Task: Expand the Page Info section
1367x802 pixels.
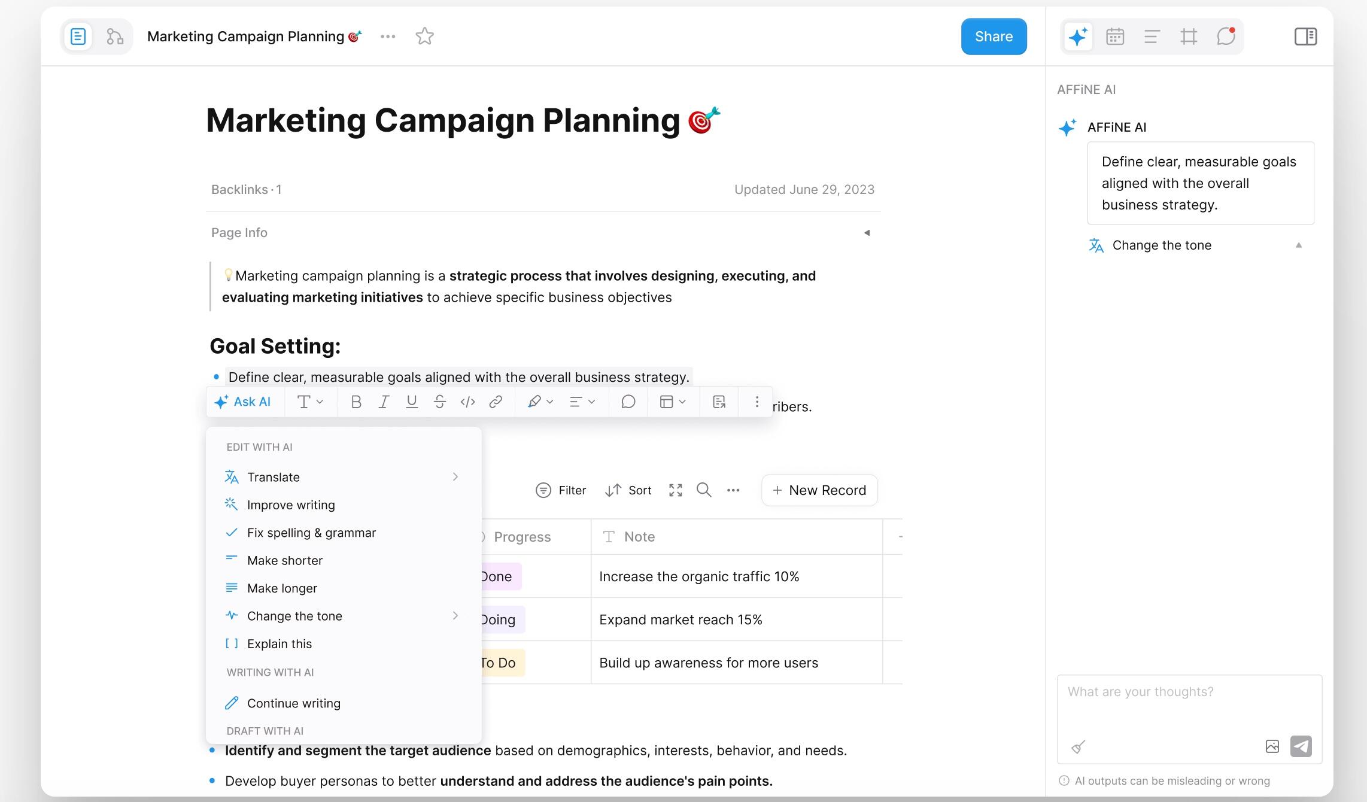Action: coord(867,233)
